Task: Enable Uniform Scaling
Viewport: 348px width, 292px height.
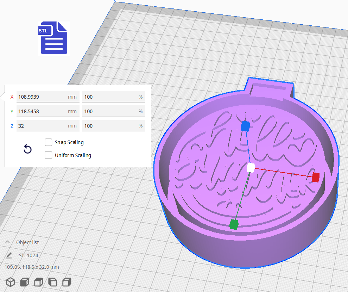Action: pyautogui.click(x=48, y=155)
